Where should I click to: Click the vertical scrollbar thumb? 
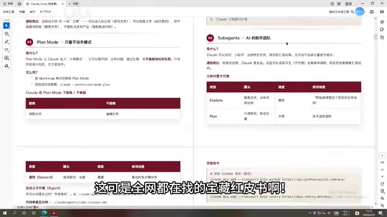coord(376,37)
